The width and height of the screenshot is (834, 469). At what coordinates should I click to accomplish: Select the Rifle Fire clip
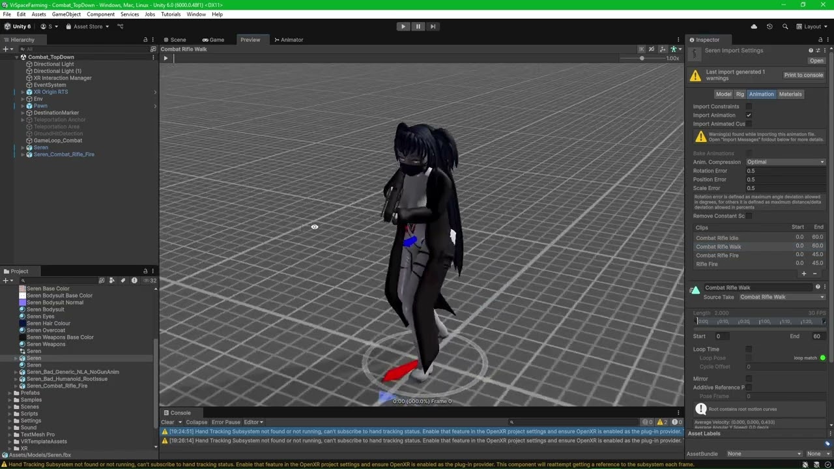pyautogui.click(x=759, y=264)
